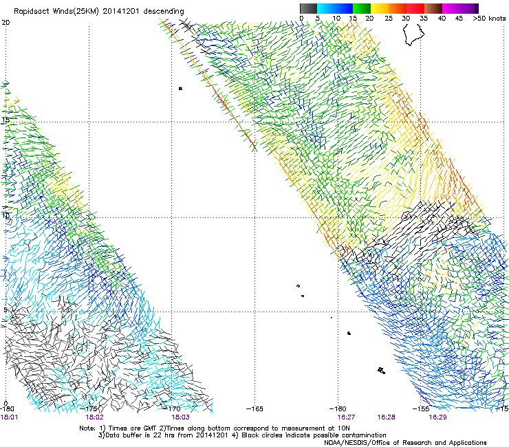Click the legend label 40

(x=442, y=19)
